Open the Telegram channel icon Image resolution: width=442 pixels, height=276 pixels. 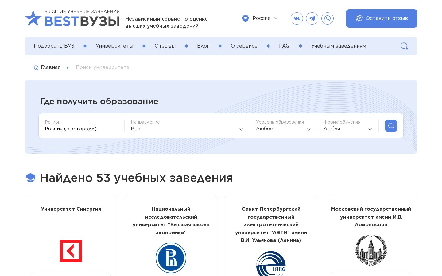point(312,18)
